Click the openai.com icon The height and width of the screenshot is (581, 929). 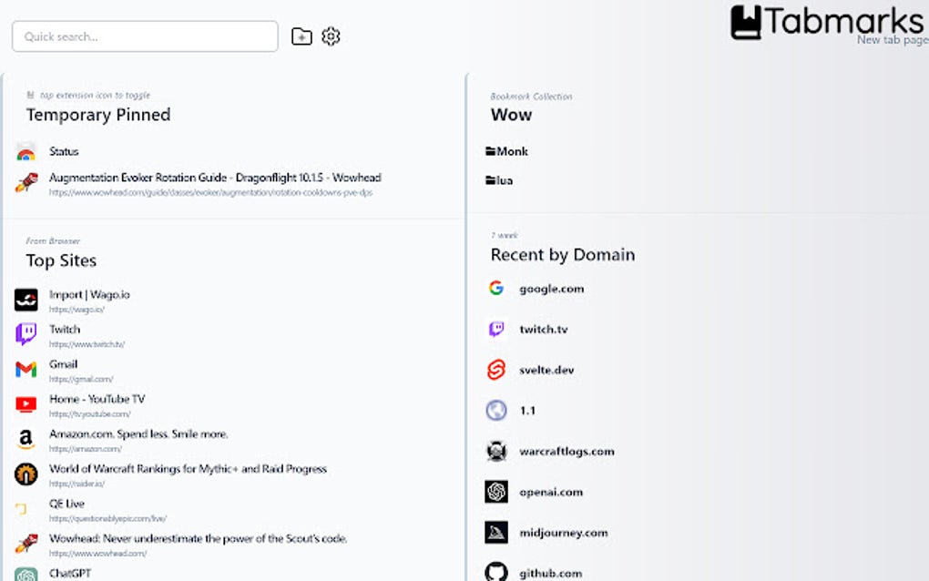(x=495, y=492)
